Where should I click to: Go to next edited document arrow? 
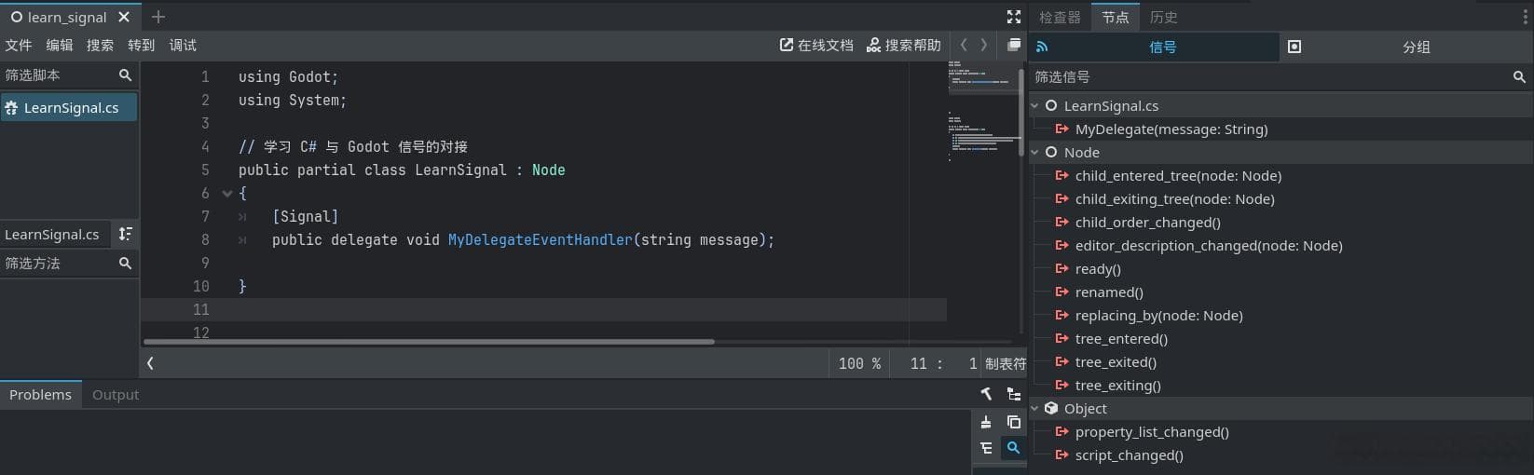pos(984,45)
